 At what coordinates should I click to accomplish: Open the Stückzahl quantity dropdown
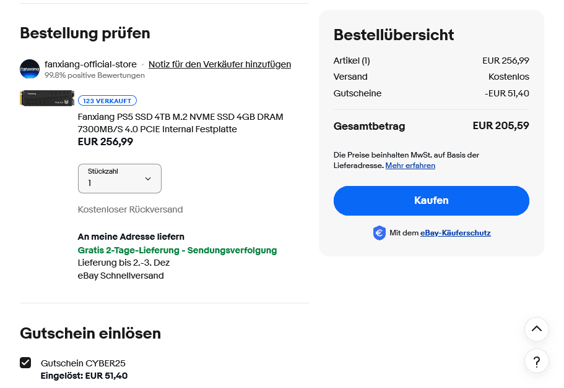(119, 179)
